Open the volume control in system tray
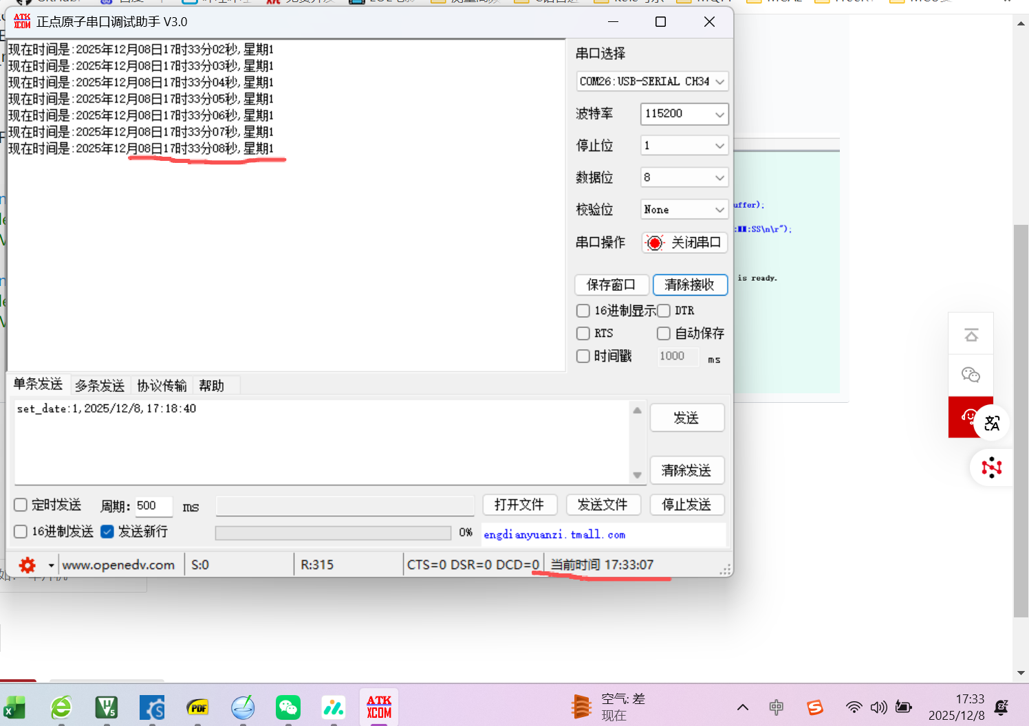This screenshot has width=1029, height=726. coord(878,707)
